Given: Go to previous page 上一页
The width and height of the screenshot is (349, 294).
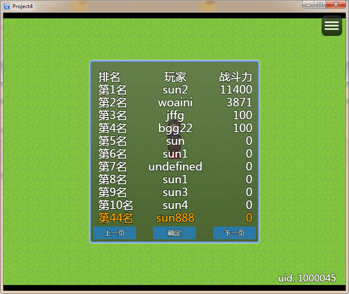Looking at the screenshot, I should pyautogui.click(x=115, y=233).
